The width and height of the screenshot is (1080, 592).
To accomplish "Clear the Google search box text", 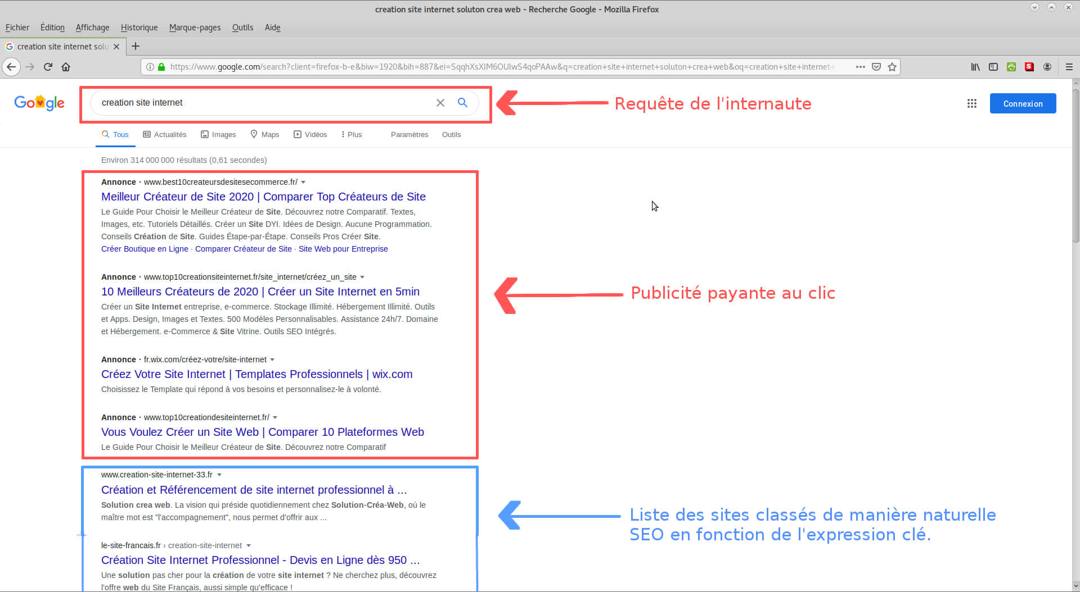I will click(440, 103).
